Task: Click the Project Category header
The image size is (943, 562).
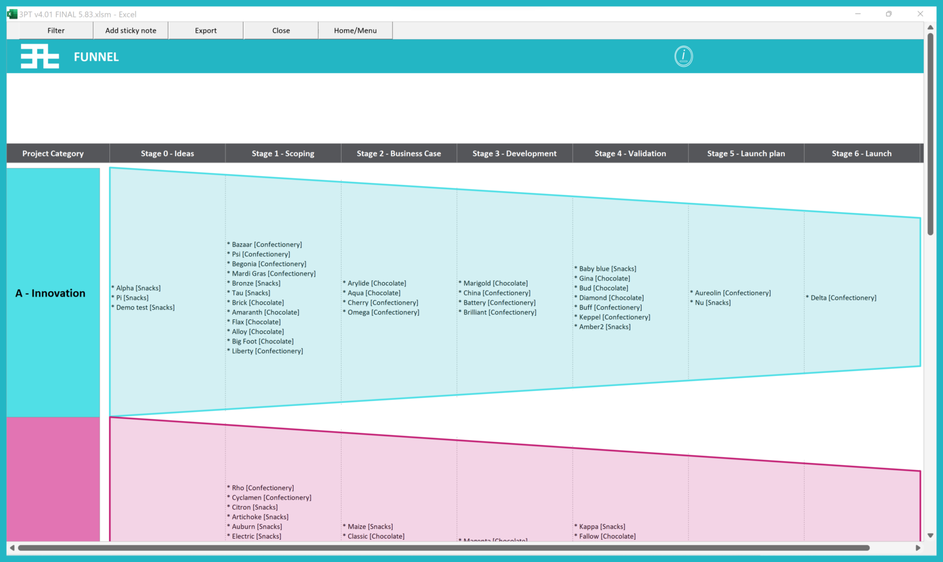Action: click(x=53, y=154)
